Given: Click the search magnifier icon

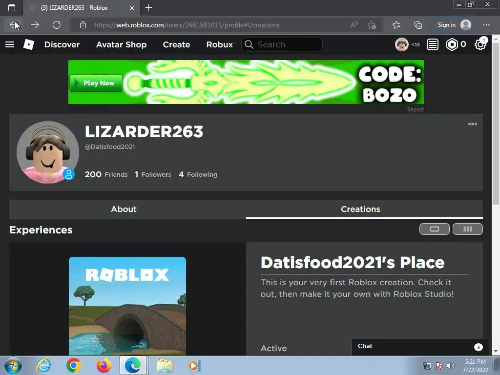Looking at the screenshot, I should tap(249, 44).
